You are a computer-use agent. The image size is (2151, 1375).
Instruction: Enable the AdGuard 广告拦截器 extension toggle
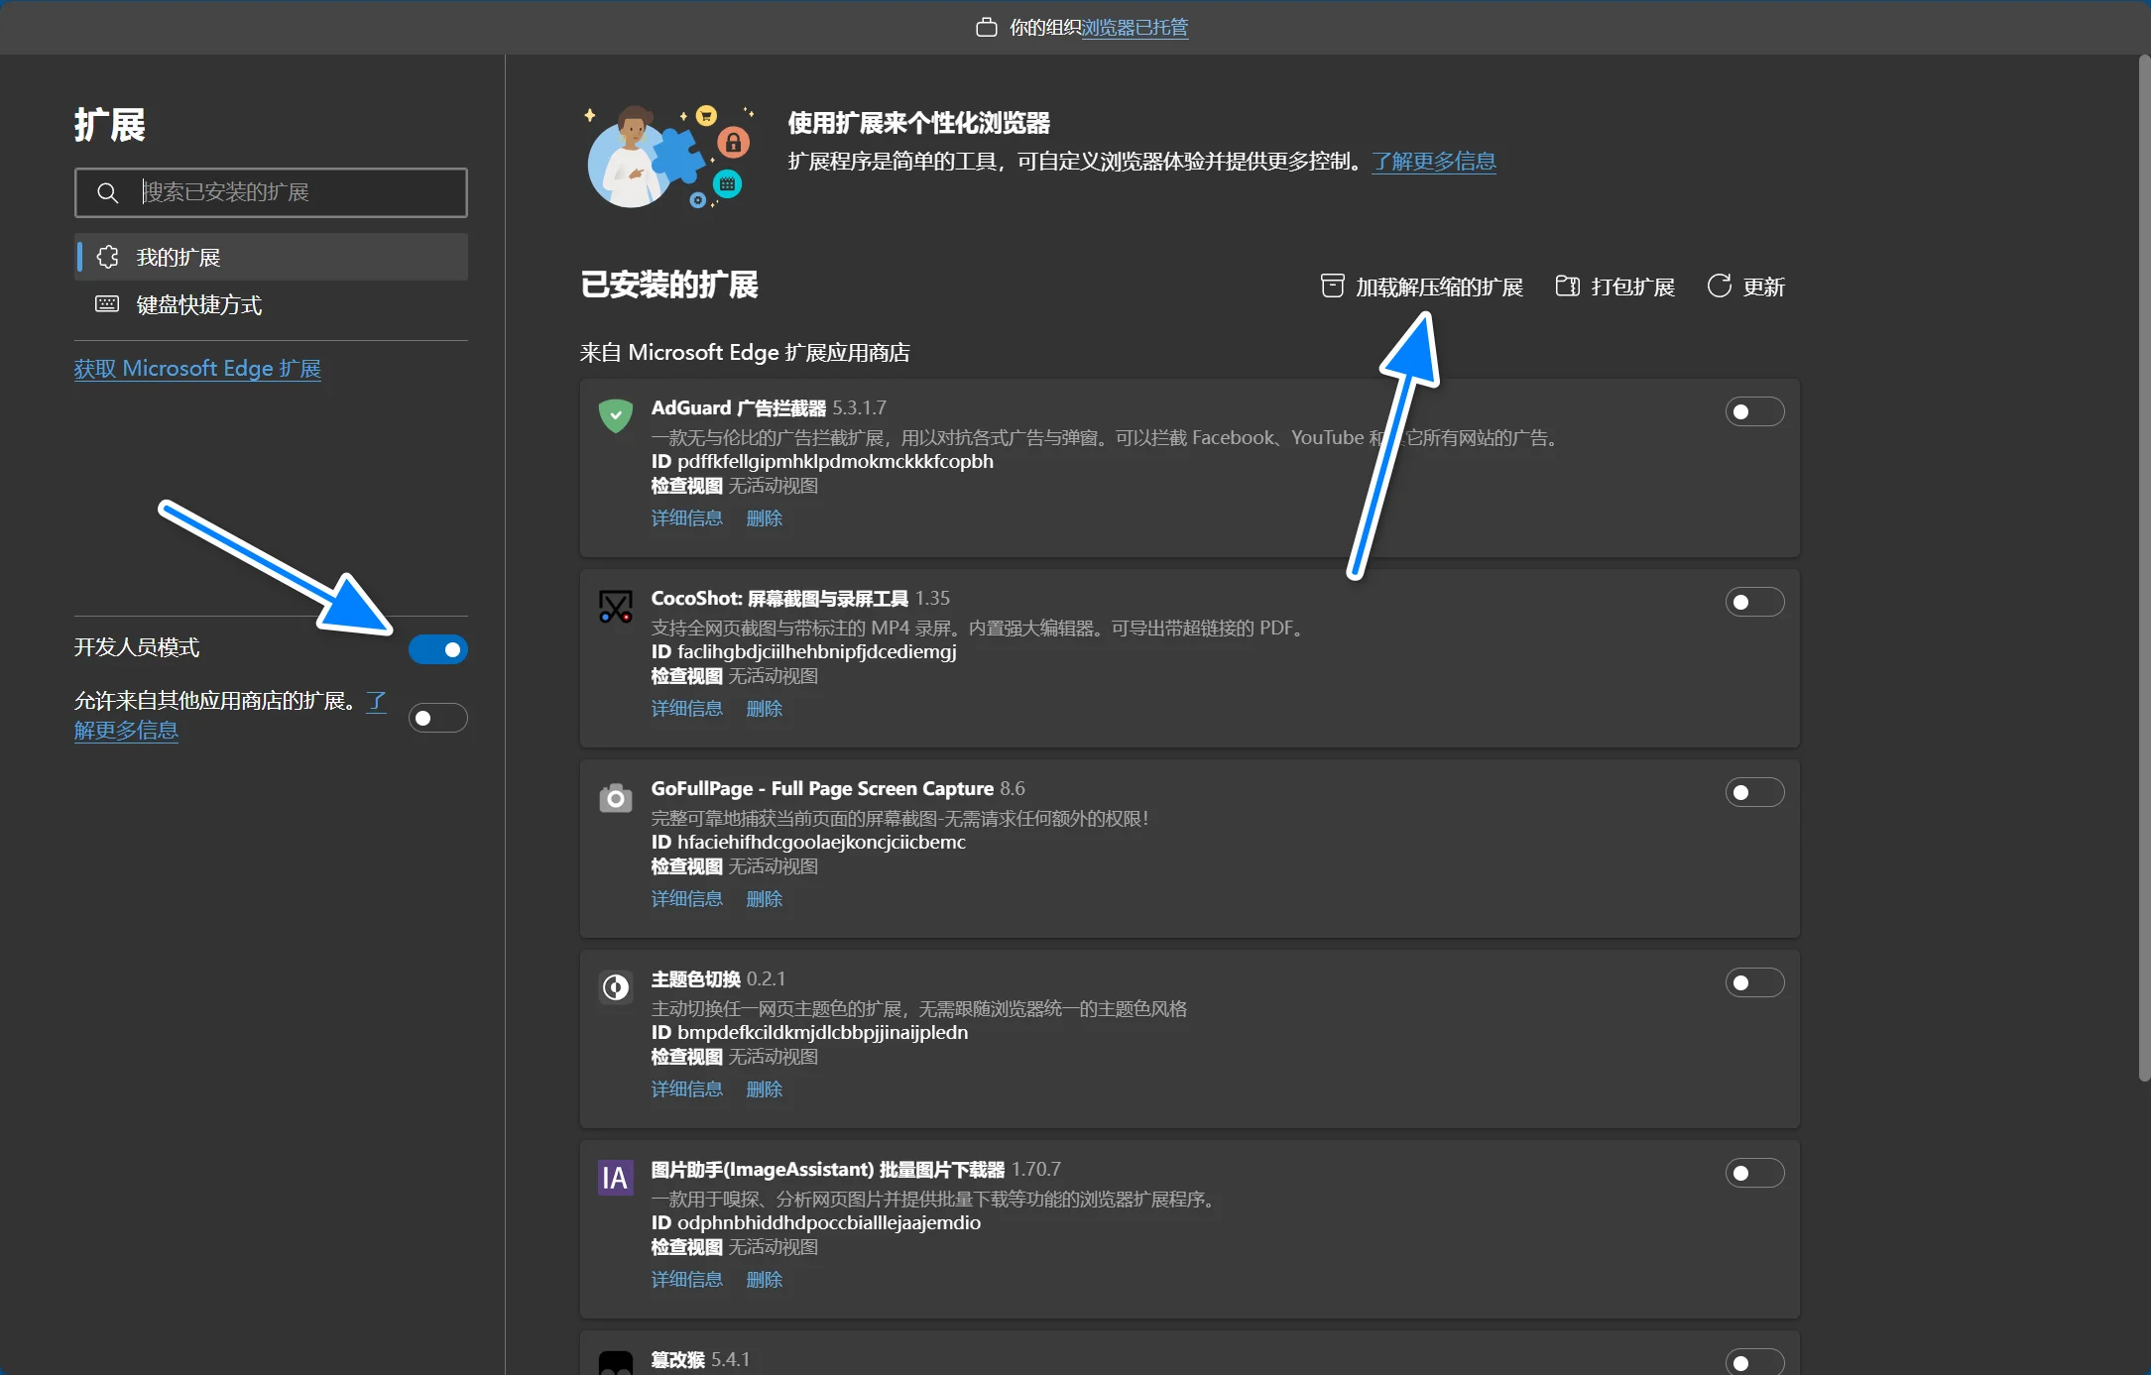pyautogui.click(x=1753, y=411)
